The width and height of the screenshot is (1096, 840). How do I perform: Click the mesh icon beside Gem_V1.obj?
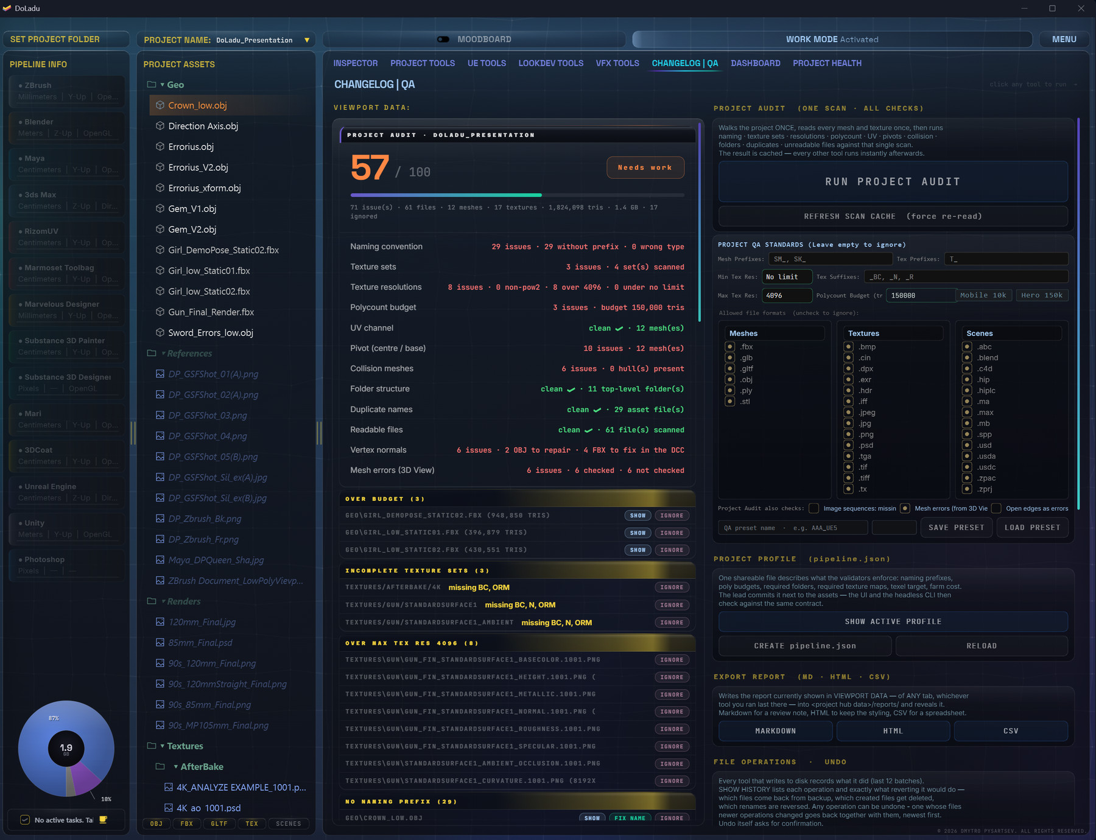tap(160, 209)
